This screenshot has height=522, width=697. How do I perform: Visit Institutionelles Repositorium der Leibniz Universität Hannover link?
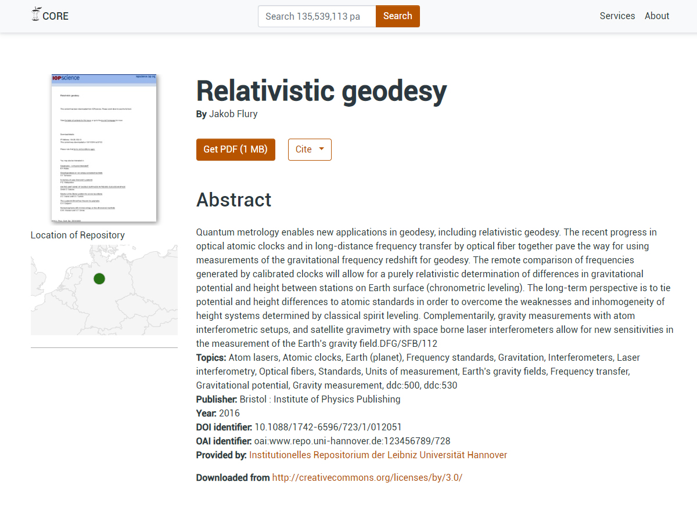pyautogui.click(x=378, y=455)
